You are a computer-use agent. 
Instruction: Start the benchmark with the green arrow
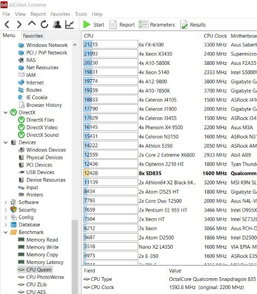click(87, 25)
